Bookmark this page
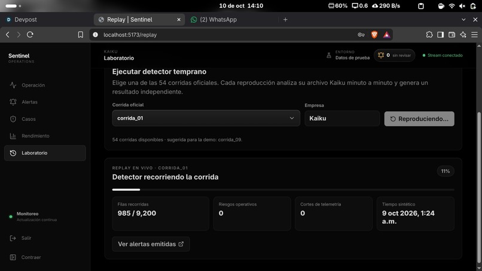The height and width of the screenshot is (271, 482). [81, 35]
